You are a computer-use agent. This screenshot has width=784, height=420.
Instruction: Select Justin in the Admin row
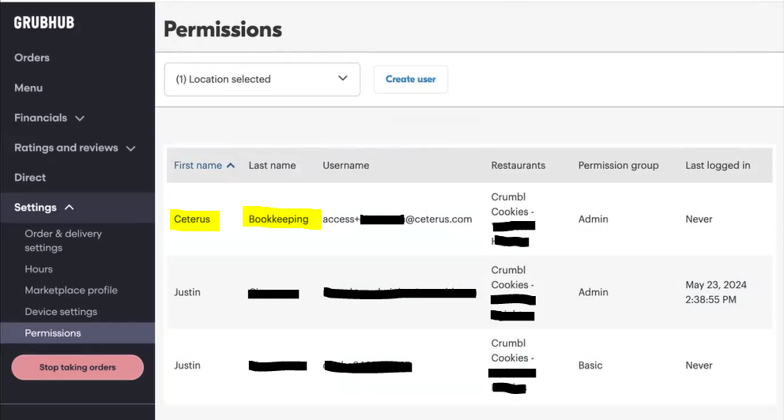point(187,292)
